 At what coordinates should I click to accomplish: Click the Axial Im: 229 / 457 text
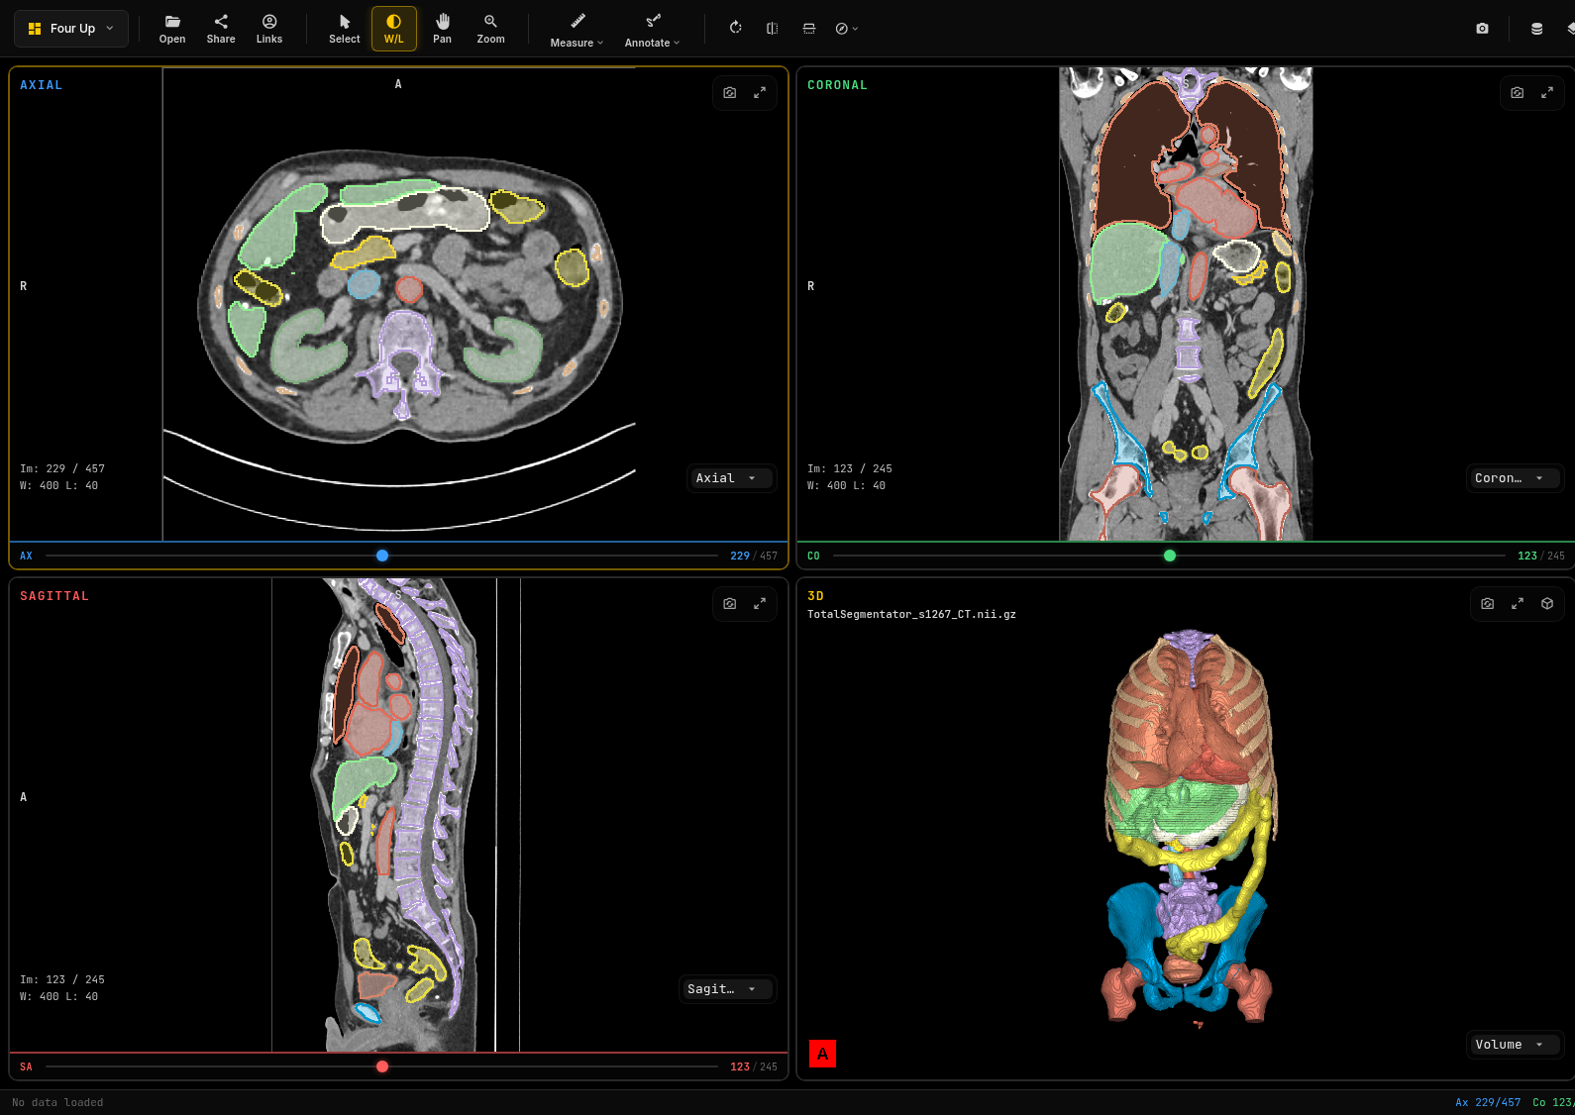point(62,469)
